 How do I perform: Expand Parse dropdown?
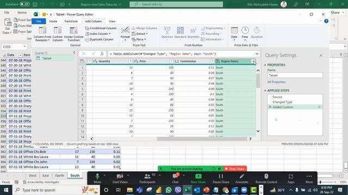click(145, 40)
